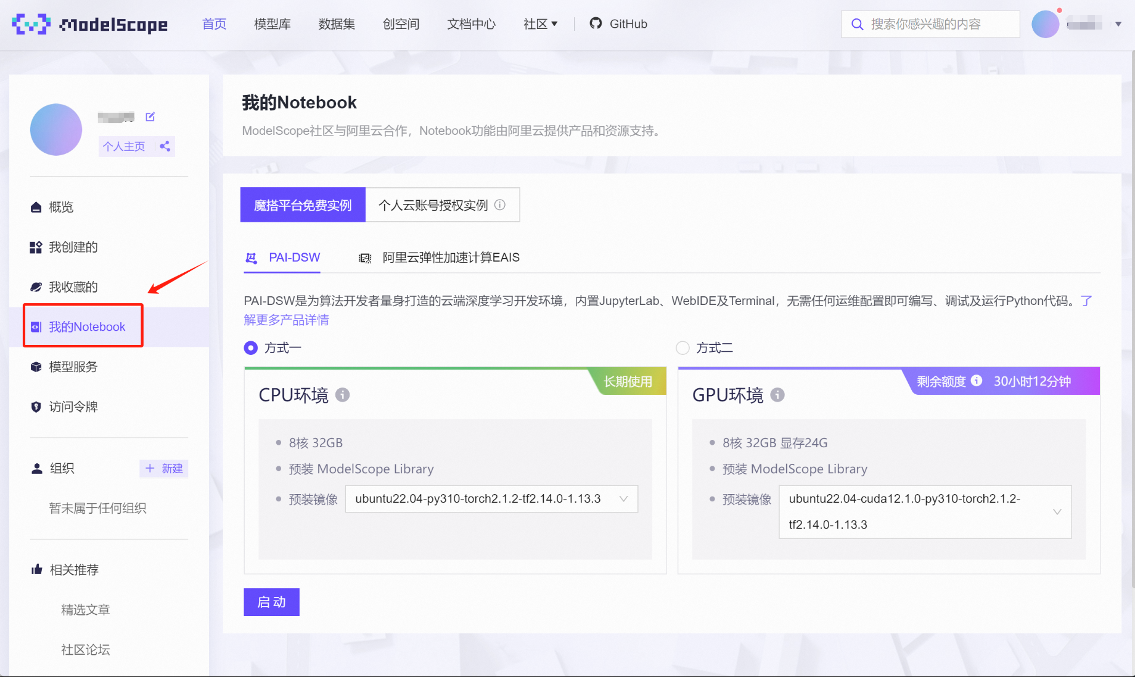Click the ModelScope logo icon
Viewport: 1135px width, 677px height.
(x=31, y=24)
